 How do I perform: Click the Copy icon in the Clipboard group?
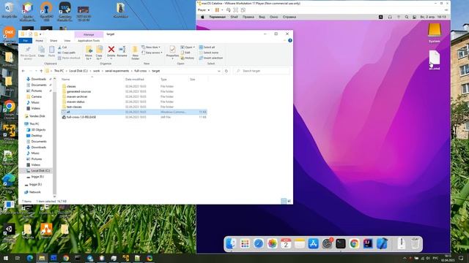point(42,50)
